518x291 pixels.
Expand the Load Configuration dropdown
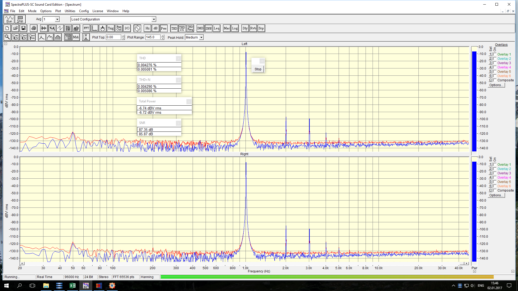[x=154, y=19]
